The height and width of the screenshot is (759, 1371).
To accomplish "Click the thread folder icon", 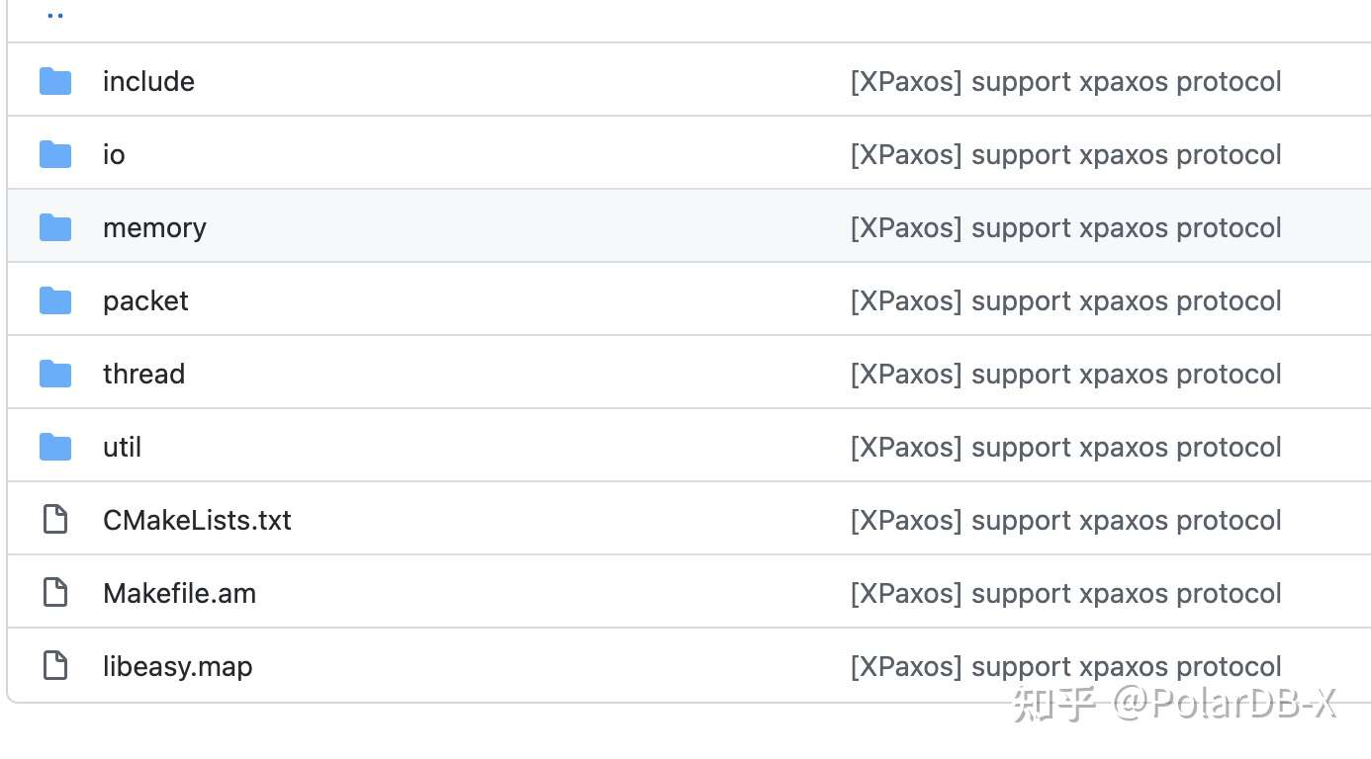I will click(55, 374).
